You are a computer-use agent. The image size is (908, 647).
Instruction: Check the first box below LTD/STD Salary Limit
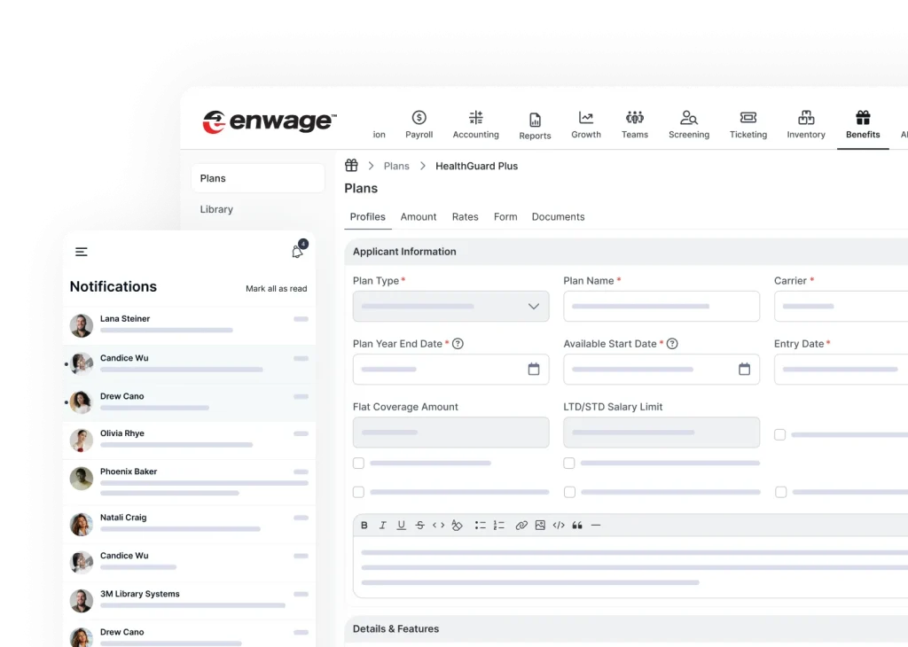click(569, 463)
